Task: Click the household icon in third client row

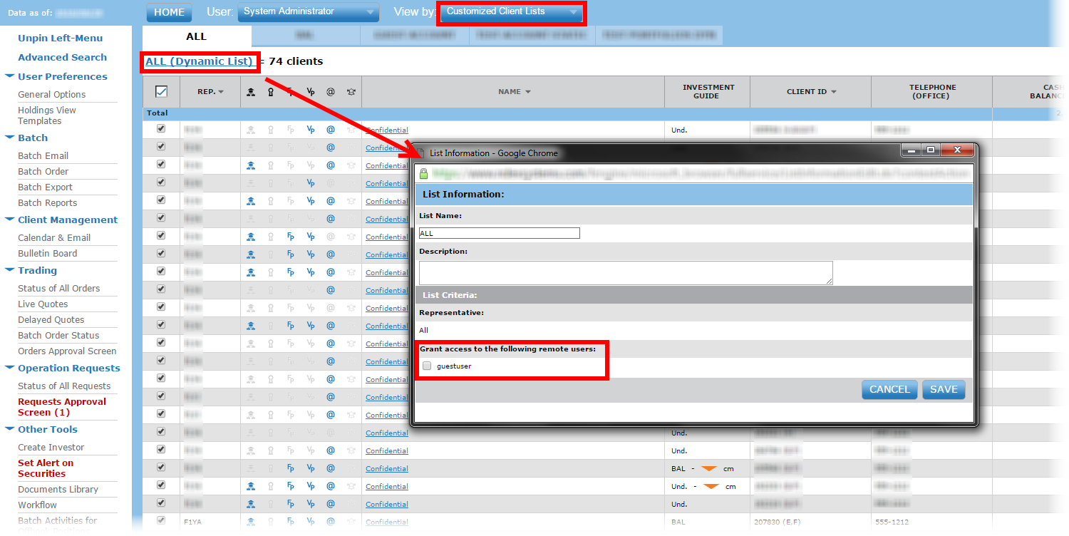Action: (x=251, y=165)
